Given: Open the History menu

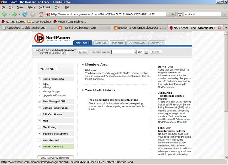Looking at the screenshot, I should click(x=31, y=7).
